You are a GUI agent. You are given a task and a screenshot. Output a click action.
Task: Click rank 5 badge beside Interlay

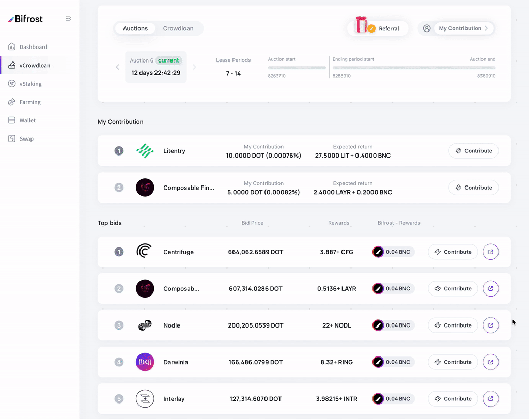coord(119,399)
